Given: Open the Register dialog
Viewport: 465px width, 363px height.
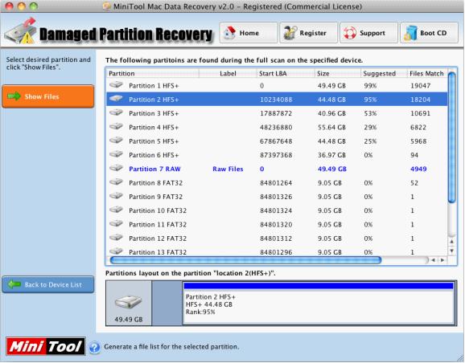Looking at the screenshot, I should [308, 33].
